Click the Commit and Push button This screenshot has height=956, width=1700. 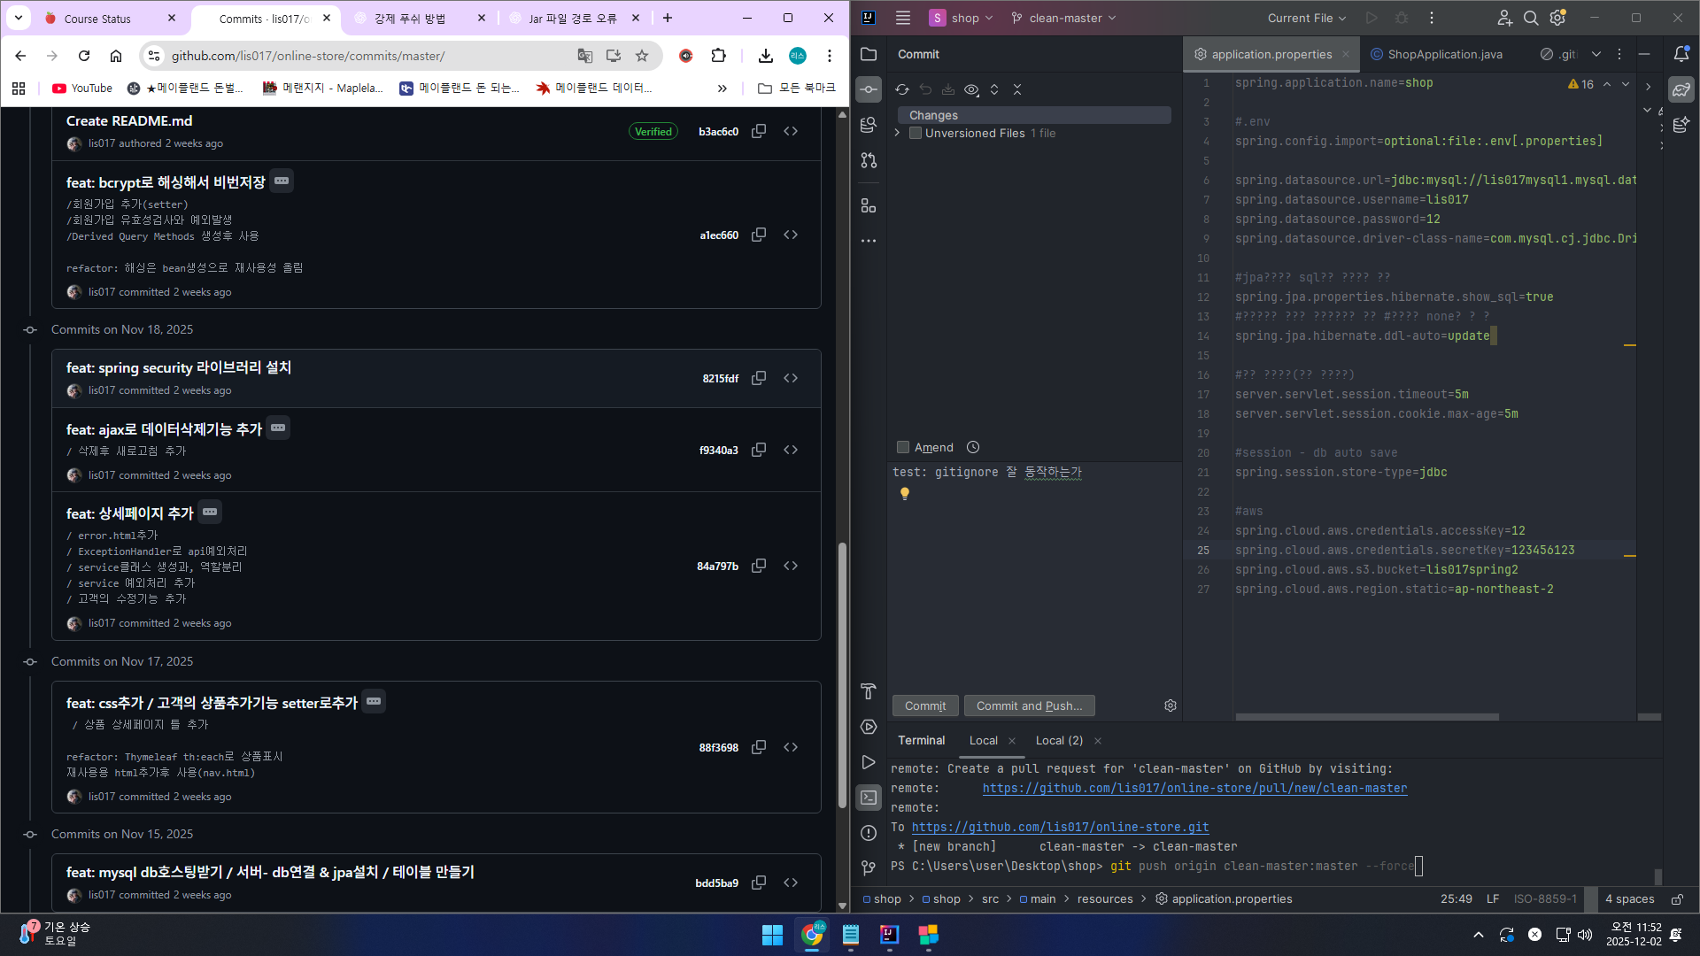(x=1029, y=705)
